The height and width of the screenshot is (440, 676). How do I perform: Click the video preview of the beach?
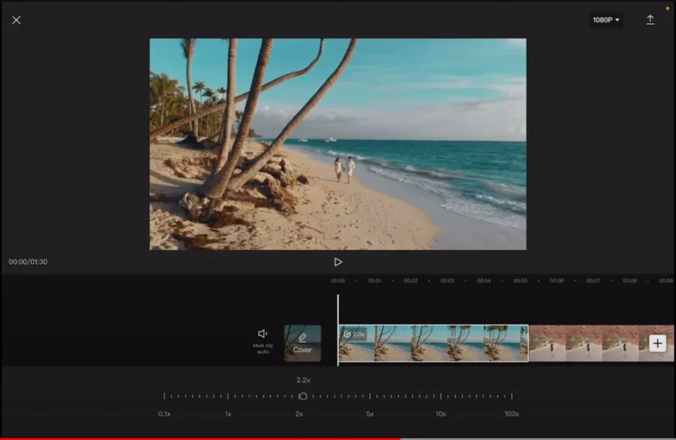[338, 144]
